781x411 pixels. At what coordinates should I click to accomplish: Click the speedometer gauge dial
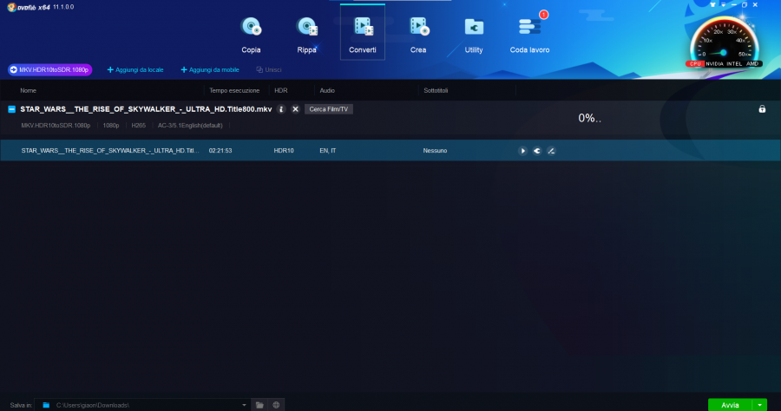pyautogui.click(x=725, y=40)
